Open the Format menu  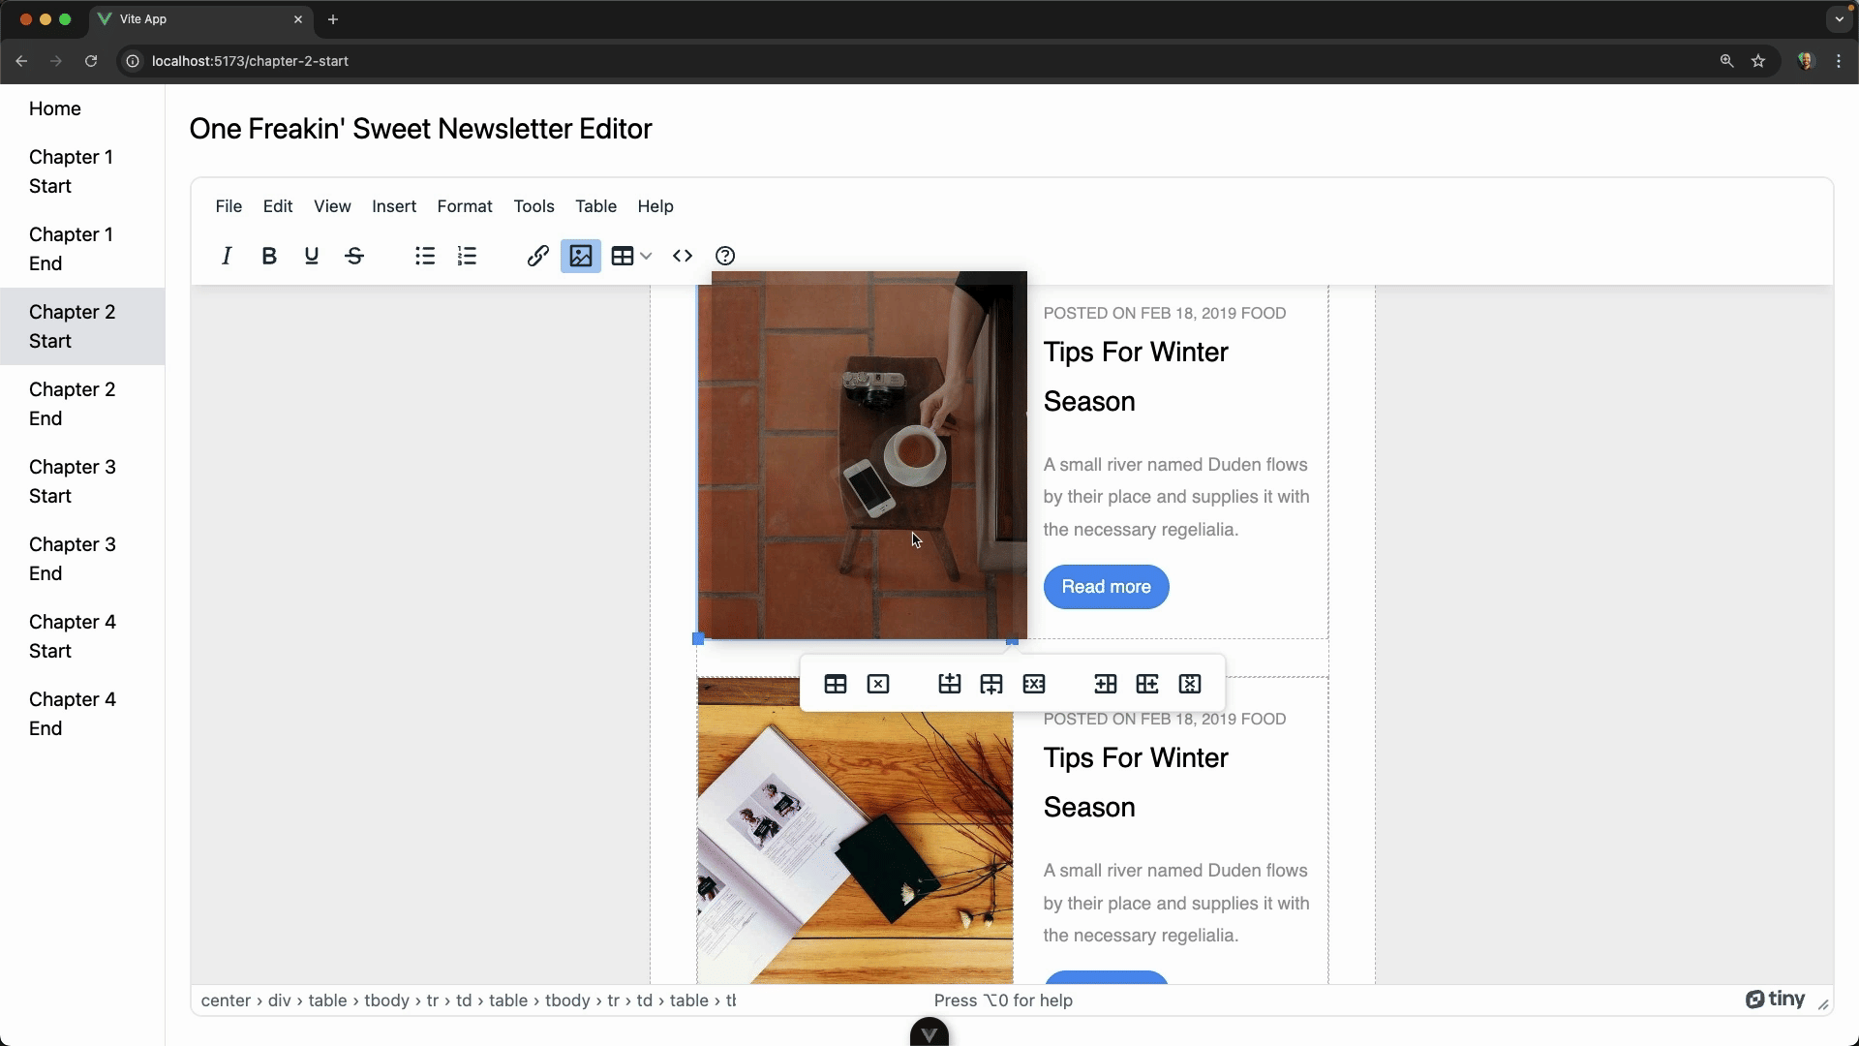point(465,206)
